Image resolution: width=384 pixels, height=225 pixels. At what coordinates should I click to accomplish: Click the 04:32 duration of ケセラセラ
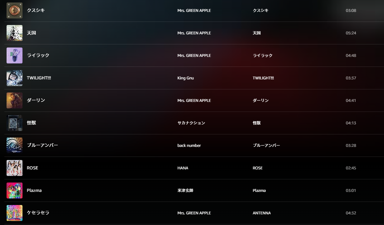click(x=351, y=213)
